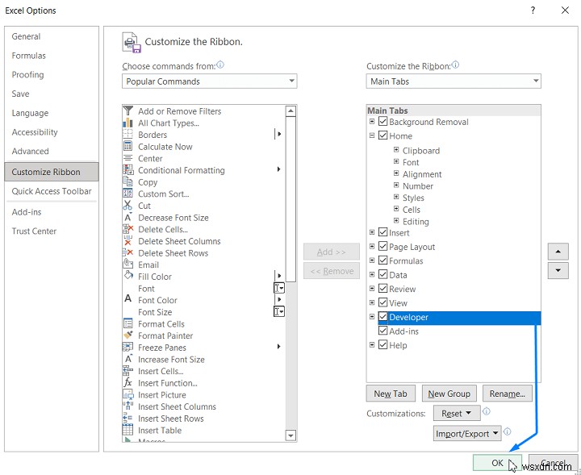Screen dimensions: 581x475
Task: Toggle the Formulas tab checkbox in Main Tabs
Action: tap(382, 260)
